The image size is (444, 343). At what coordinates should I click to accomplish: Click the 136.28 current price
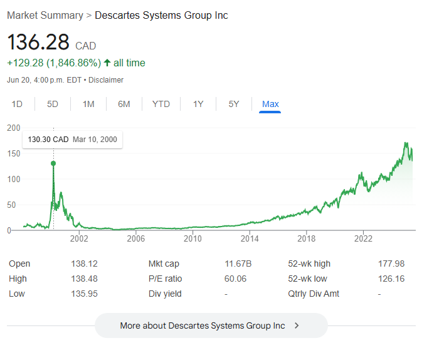click(x=38, y=42)
